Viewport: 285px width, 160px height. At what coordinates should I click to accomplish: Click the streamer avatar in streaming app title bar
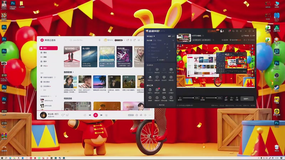(222, 31)
